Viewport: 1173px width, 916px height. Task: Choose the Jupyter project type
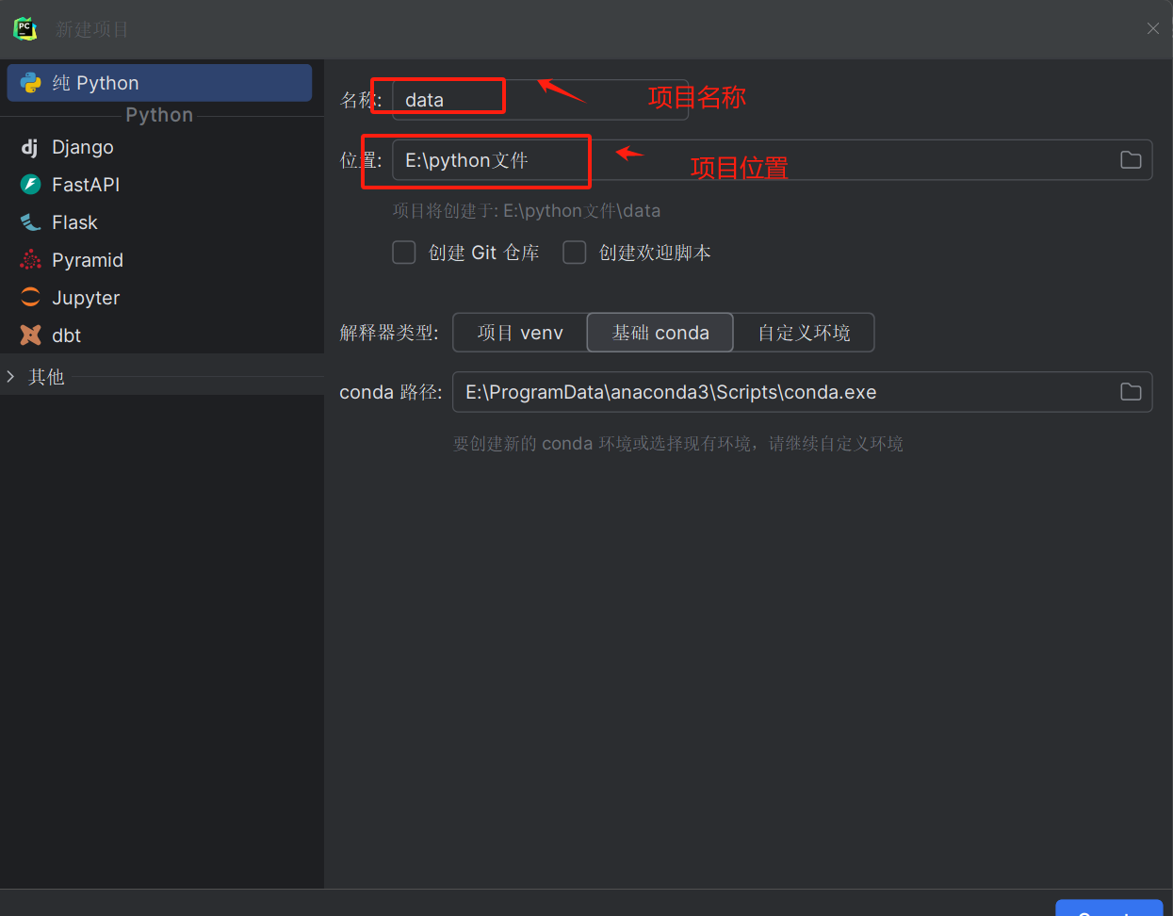point(86,298)
